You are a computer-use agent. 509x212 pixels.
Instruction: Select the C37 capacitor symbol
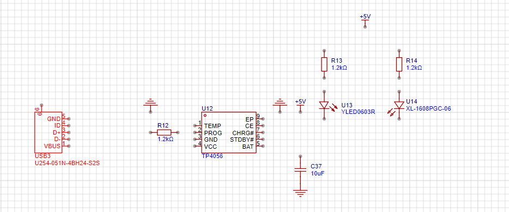[x=300, y=170]
